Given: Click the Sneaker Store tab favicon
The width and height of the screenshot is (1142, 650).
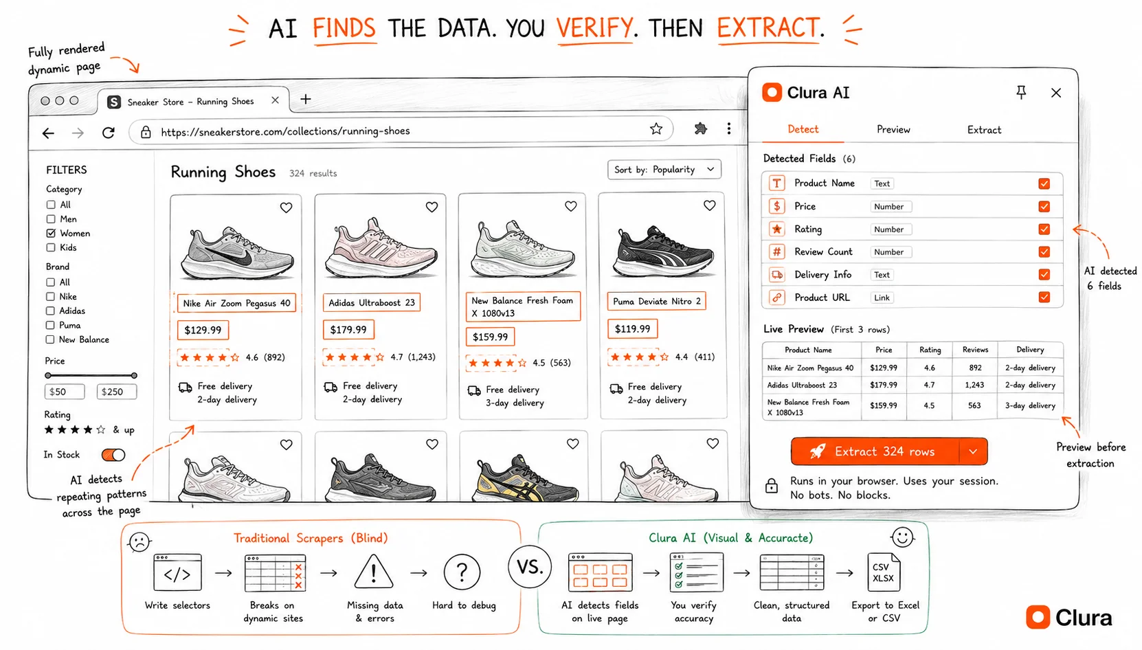Looking at the screenshot, I should click(x=114, y=102).
